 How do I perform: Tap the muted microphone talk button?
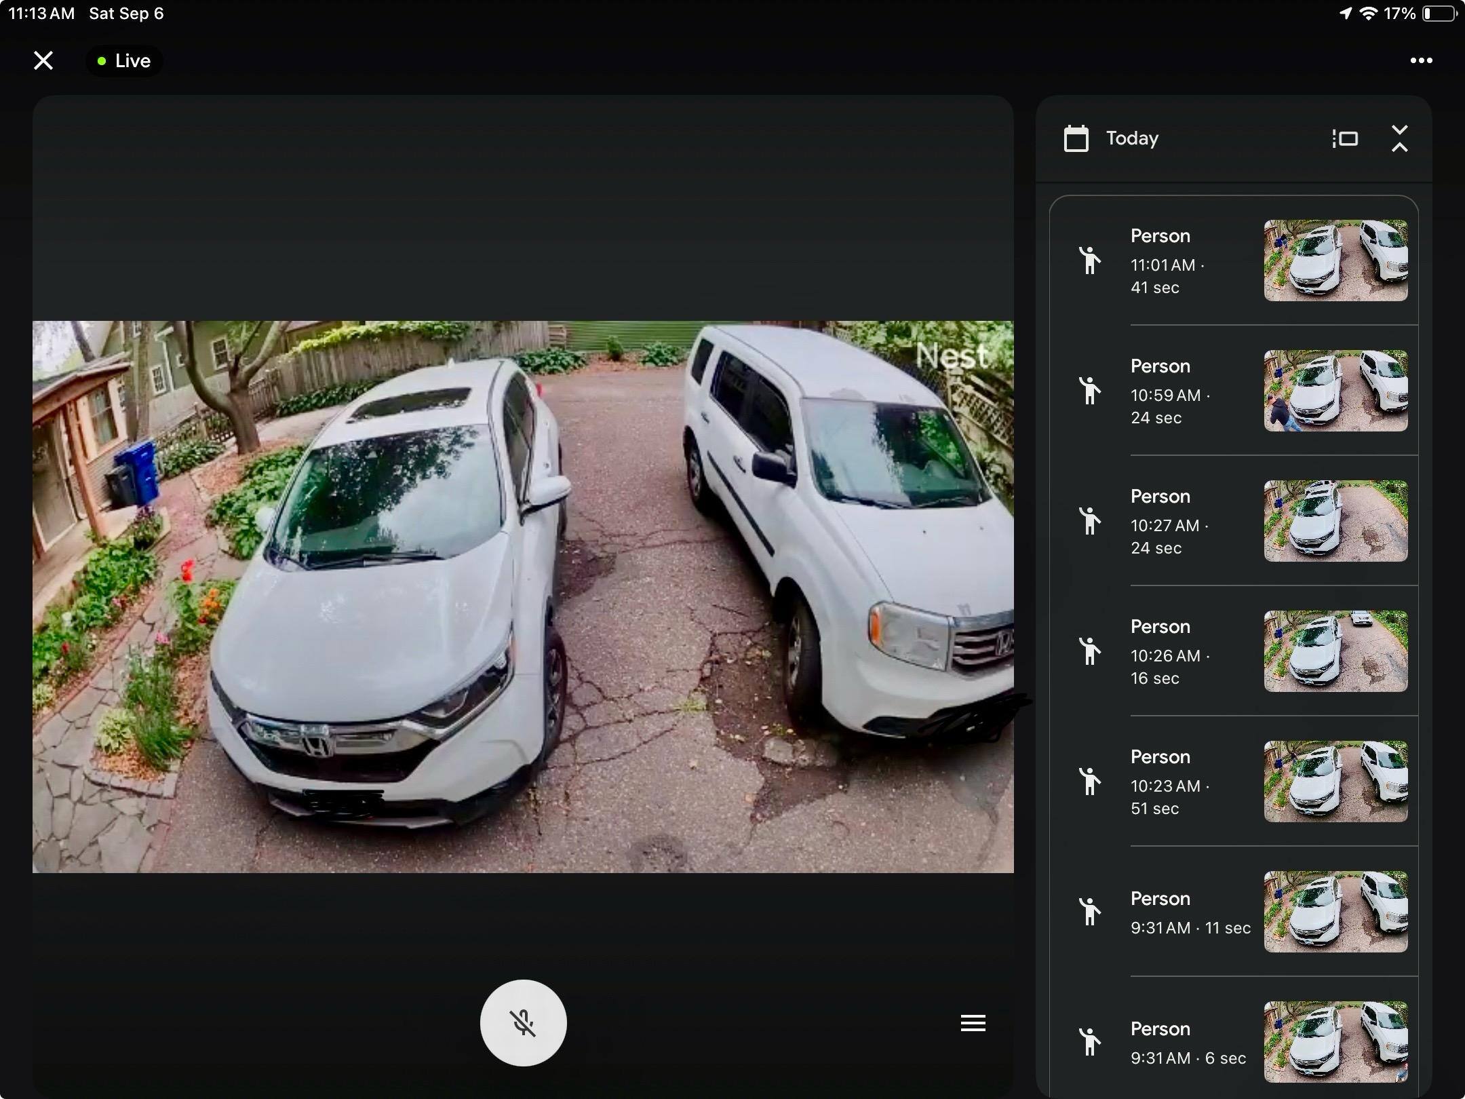(x=523, y=1022)
